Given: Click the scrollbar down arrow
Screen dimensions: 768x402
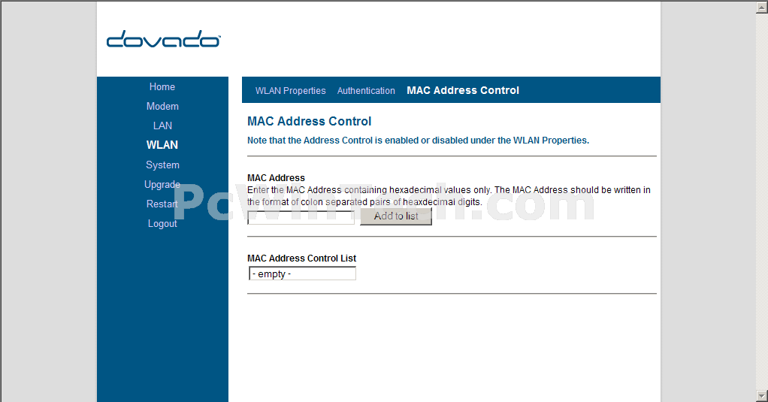Looking at the screenshot, I should 762,396.
